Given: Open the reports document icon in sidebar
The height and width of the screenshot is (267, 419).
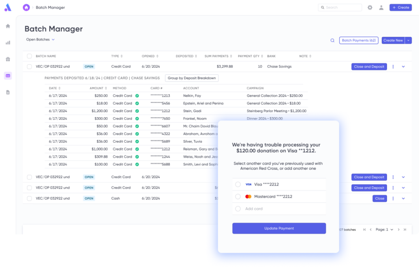Looking at the screenshot, I should click(x=7, y=92).
